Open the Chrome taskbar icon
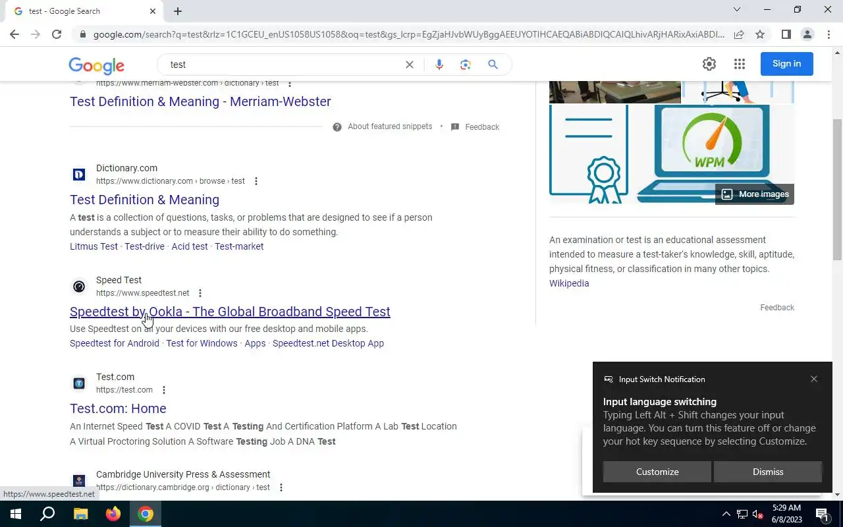This screenshot has width=843, height=527. pyautogui.click(x=146, y=514)
